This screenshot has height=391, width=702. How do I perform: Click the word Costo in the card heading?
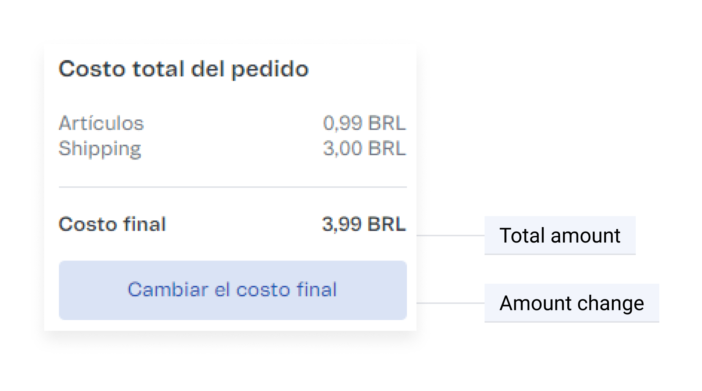point(92,69)
